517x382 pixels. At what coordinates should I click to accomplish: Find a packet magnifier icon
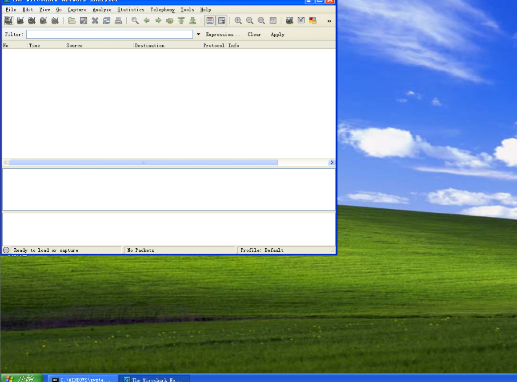(135, 20)
